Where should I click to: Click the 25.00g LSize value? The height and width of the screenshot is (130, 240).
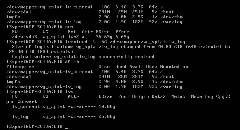tap(107, 117)
